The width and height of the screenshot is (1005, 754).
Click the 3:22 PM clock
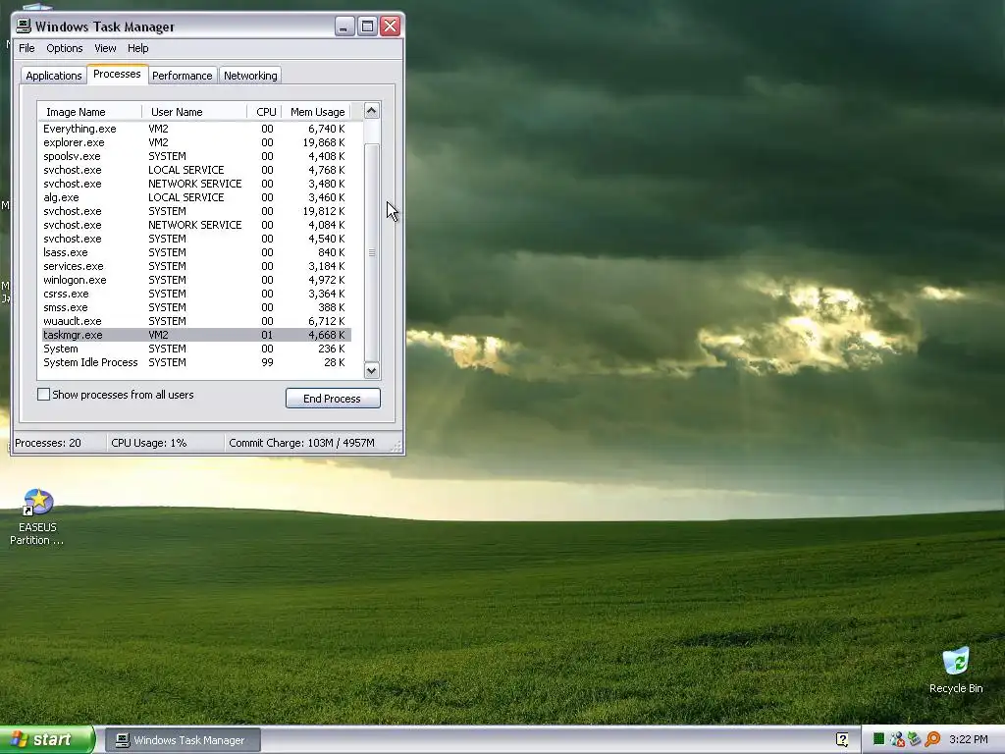(x=968, y=739)
